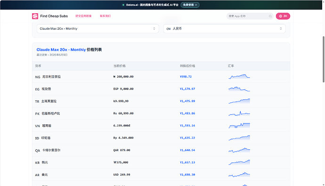Click the Rp 4.349.000 price
325x186 pixels.
[x=123, y=138]
